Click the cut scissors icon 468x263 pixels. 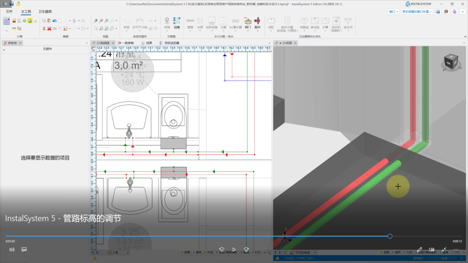pyautogui.click(x=44, y=29)
